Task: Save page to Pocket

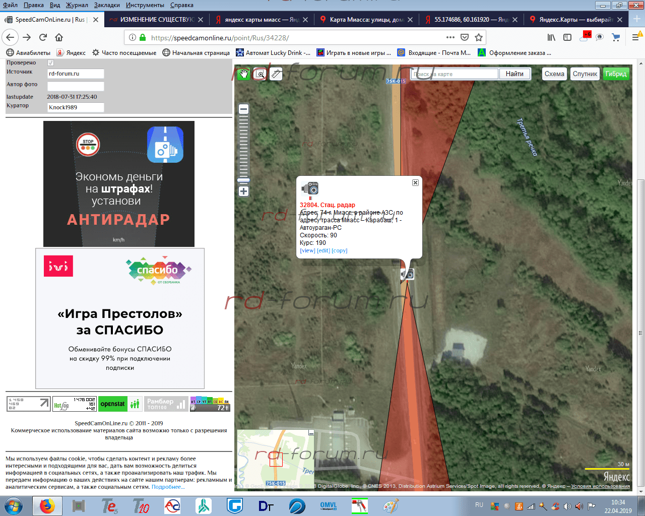Action: point(465,37)
